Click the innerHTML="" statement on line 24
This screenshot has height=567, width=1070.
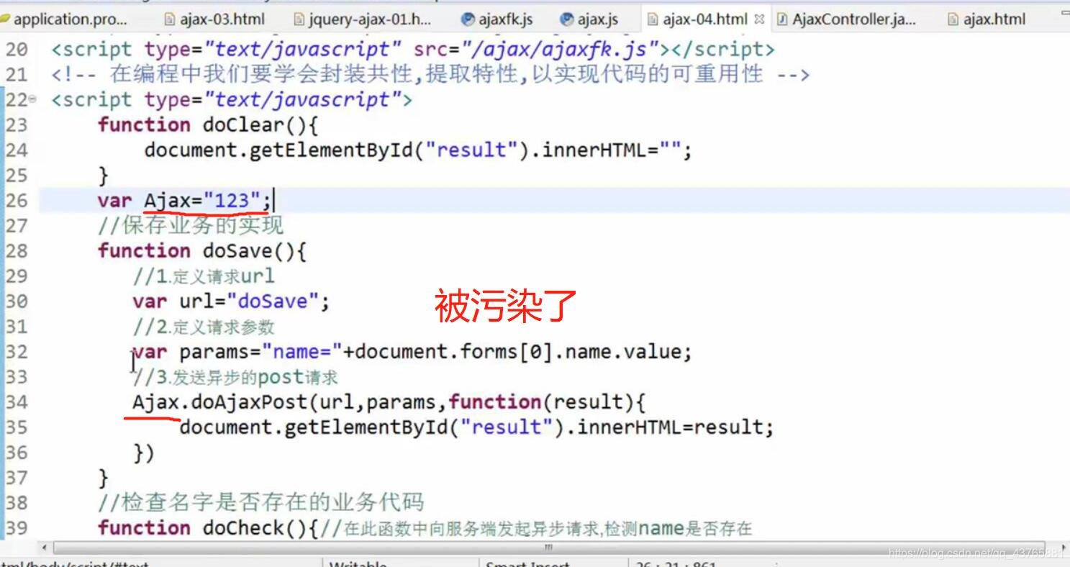(x=617, y=150)
